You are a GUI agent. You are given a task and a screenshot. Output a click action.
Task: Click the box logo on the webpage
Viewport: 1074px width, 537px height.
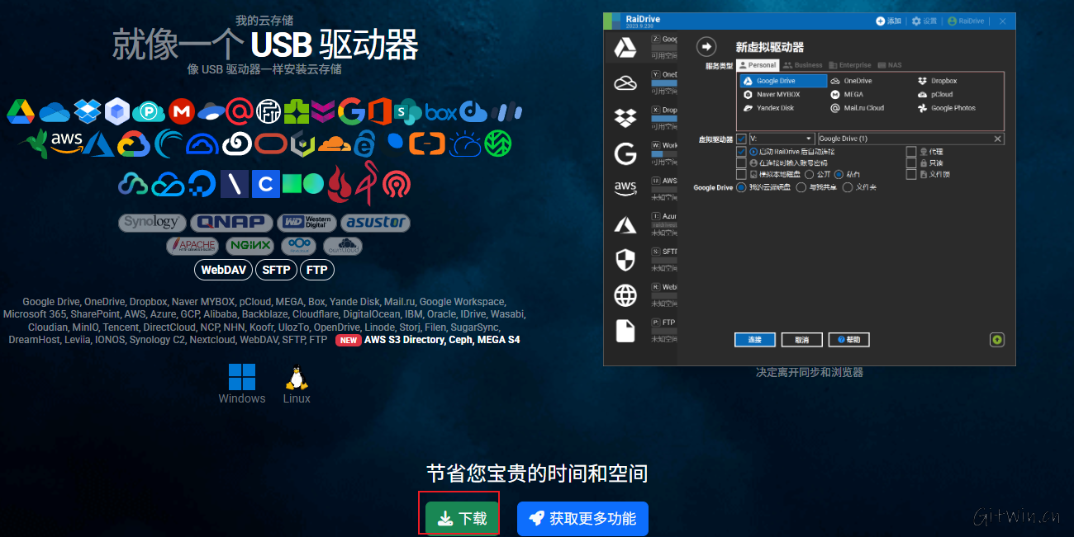pyautogui.click(x=441, y=112)
